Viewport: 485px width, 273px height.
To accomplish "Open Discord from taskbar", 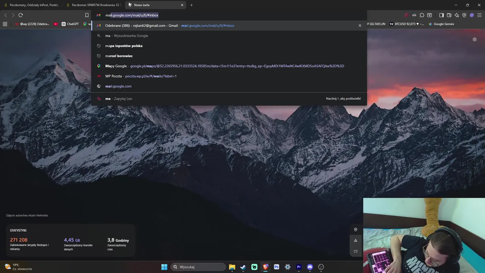I will (x=310, y=267).
